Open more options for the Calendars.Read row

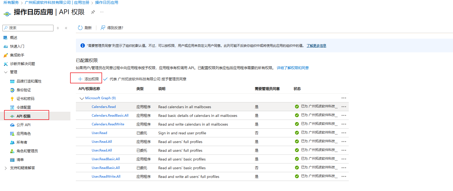click(x=344, y=107)
